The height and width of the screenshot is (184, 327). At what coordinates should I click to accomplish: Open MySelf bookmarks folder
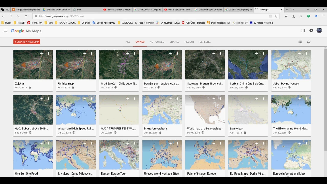[6, 23]
